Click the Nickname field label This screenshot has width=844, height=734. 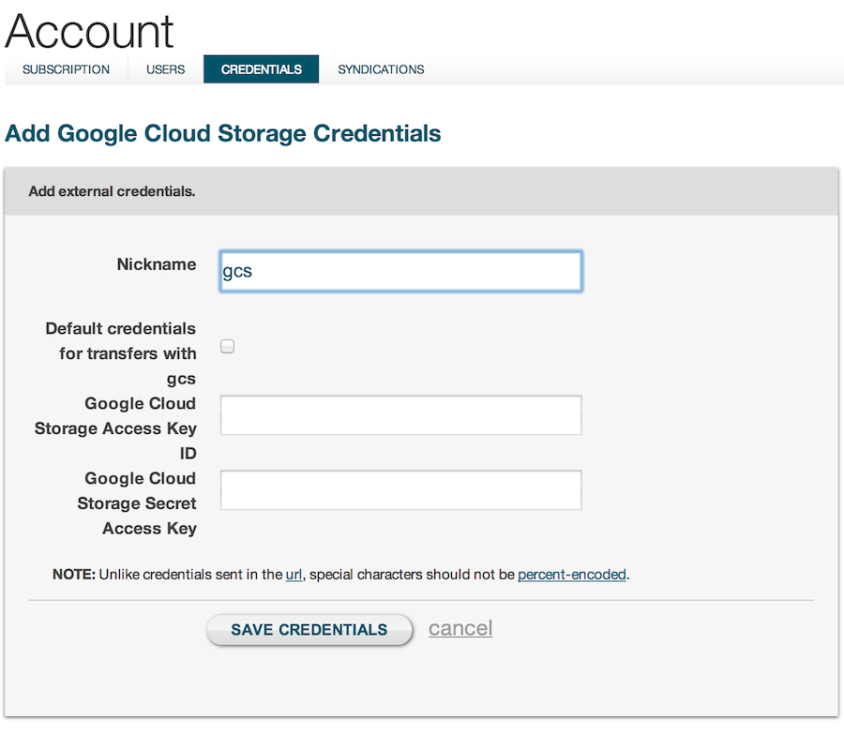click(x=156, y=264)
